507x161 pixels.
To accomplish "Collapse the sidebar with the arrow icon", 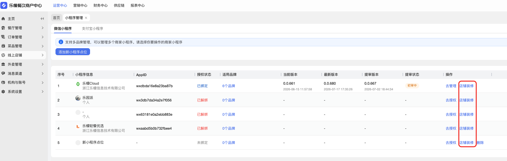I will click(x=42, y=19).
